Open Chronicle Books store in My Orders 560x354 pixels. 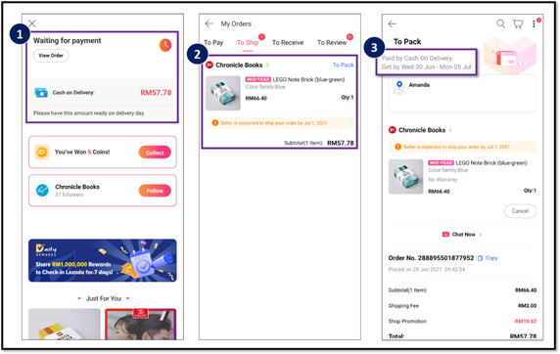click(239, 65)
